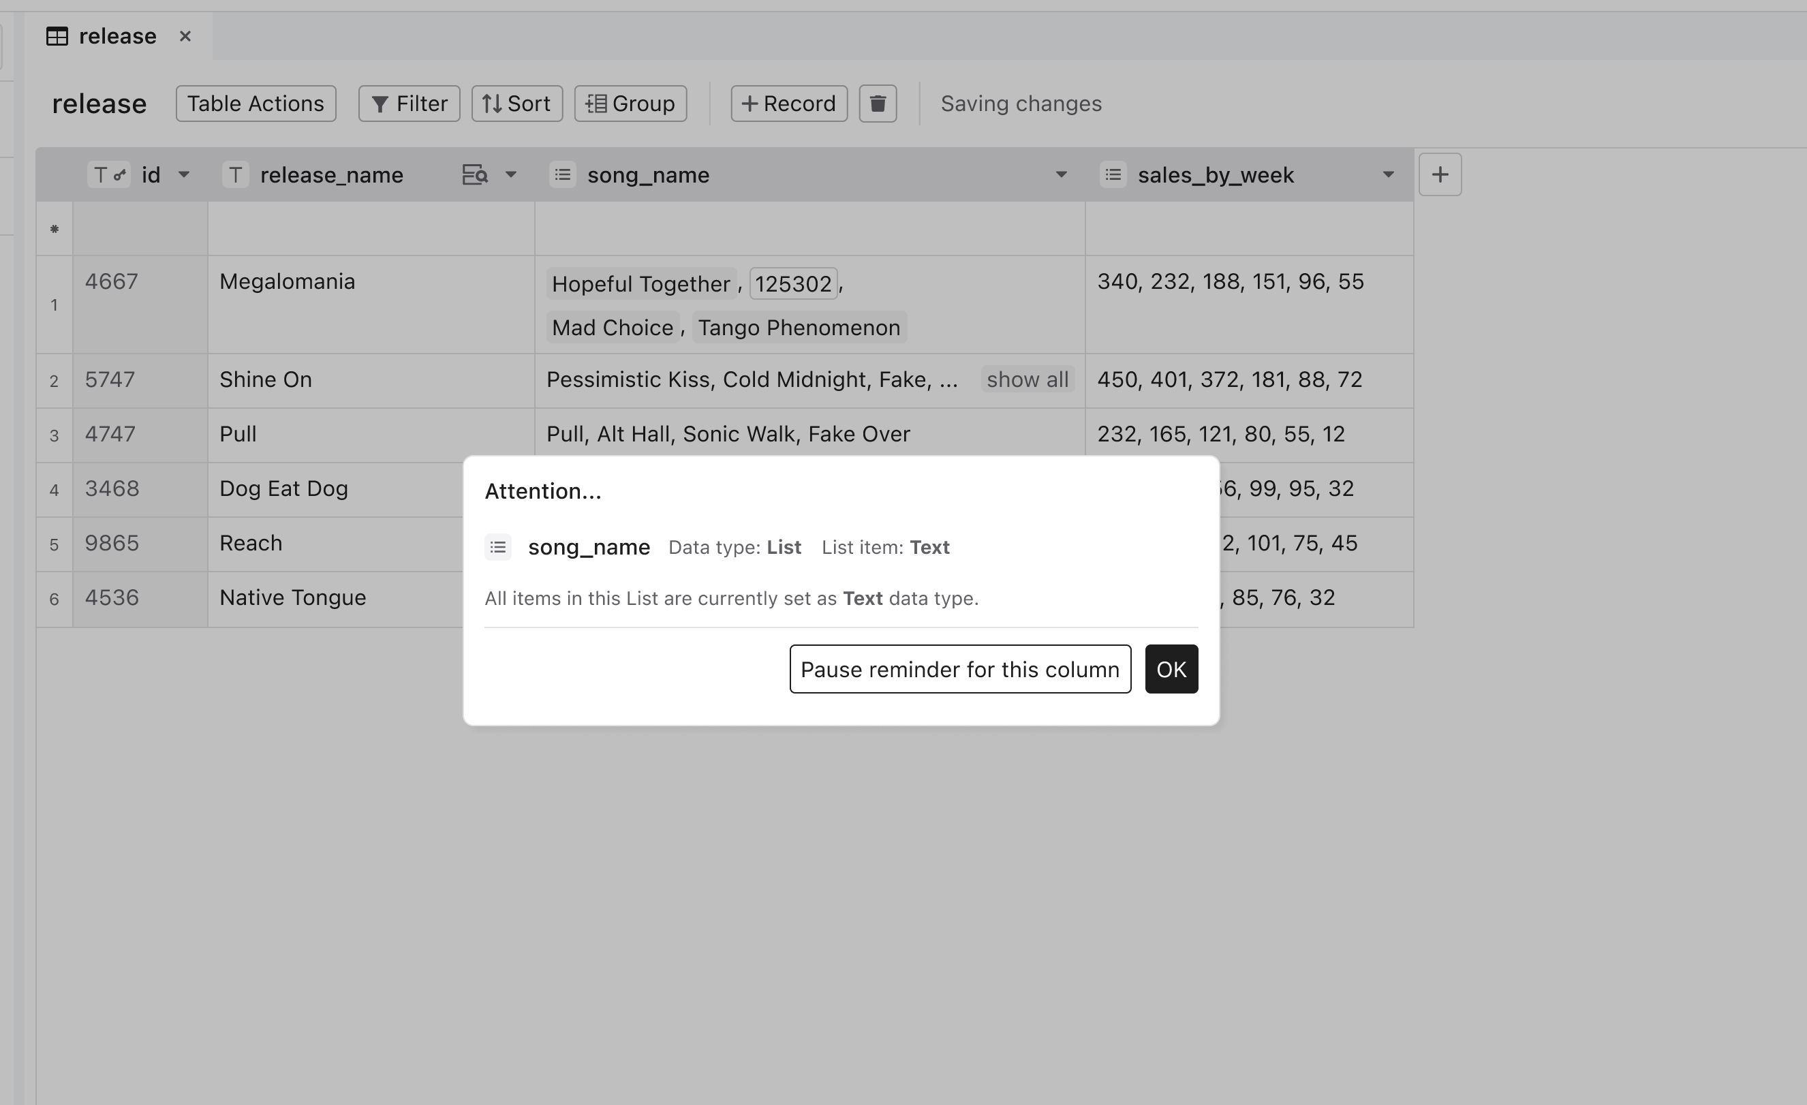Screen dimensions: 1807x1105
Task: Click the song_name expander in dialog
Action: (499, 546)
